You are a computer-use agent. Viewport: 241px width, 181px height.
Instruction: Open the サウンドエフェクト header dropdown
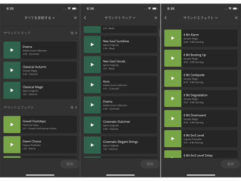[200, 18]
